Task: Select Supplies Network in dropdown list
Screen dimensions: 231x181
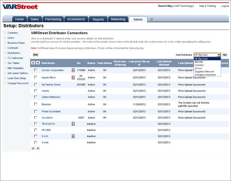Action: pos(207,72)
